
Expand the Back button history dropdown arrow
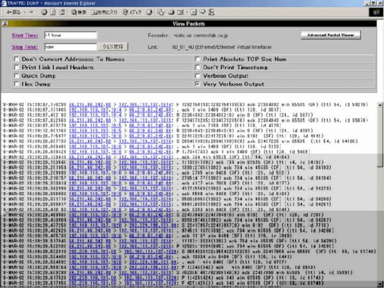[x=25, y=12]
